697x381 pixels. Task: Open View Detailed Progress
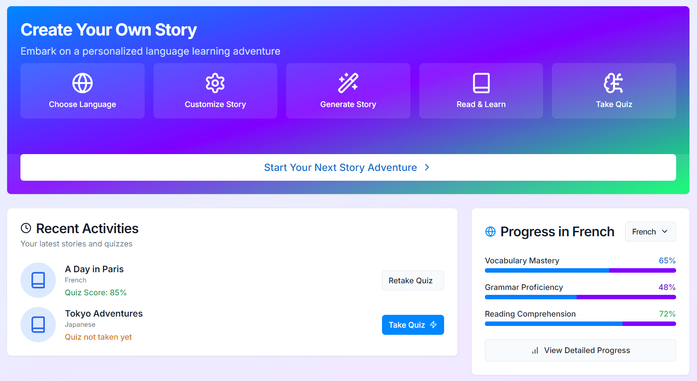point(580,350)
